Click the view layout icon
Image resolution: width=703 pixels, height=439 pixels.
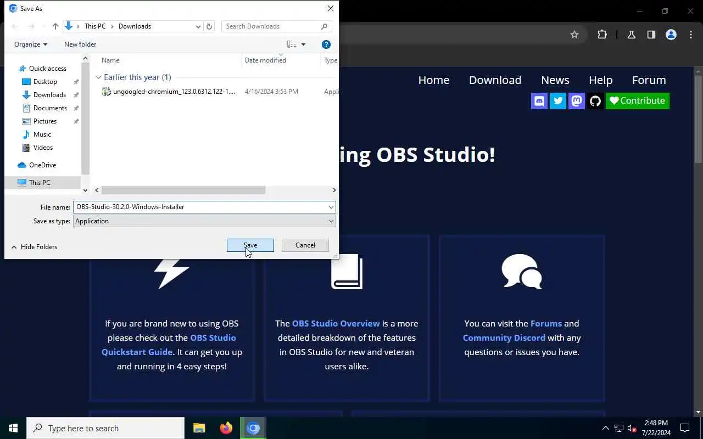(x=292, y=44)
